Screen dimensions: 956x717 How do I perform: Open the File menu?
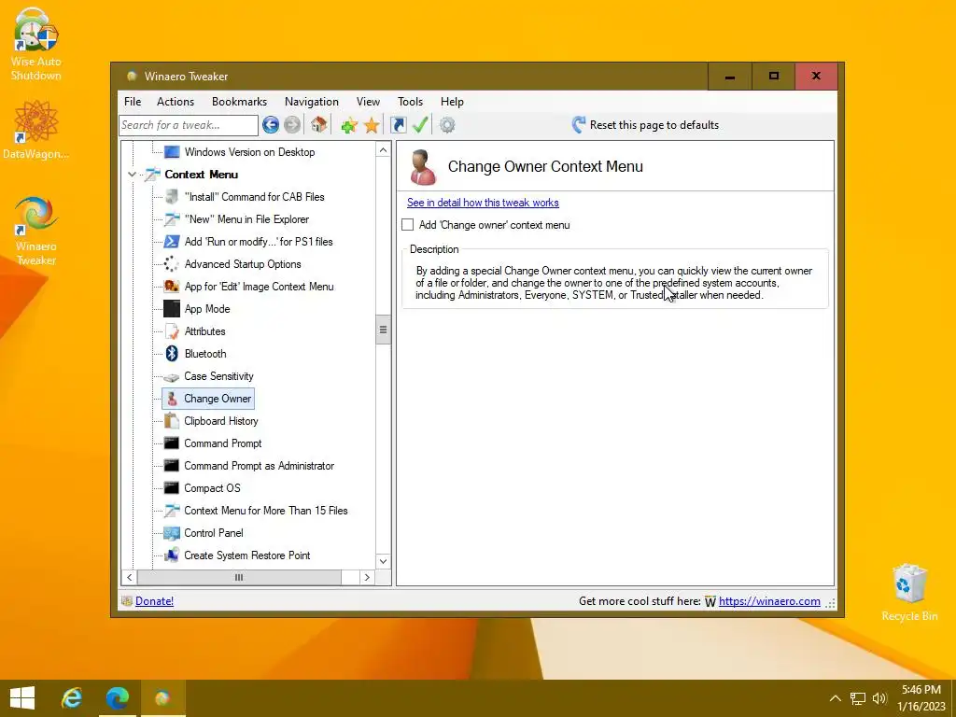[133, 102]
